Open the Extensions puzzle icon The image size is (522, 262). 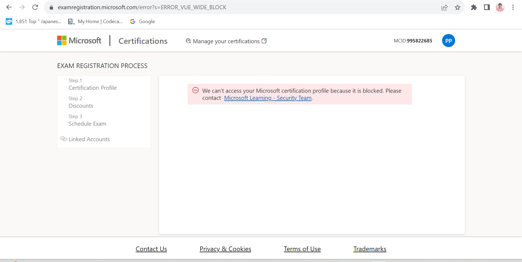pos(474,7)
